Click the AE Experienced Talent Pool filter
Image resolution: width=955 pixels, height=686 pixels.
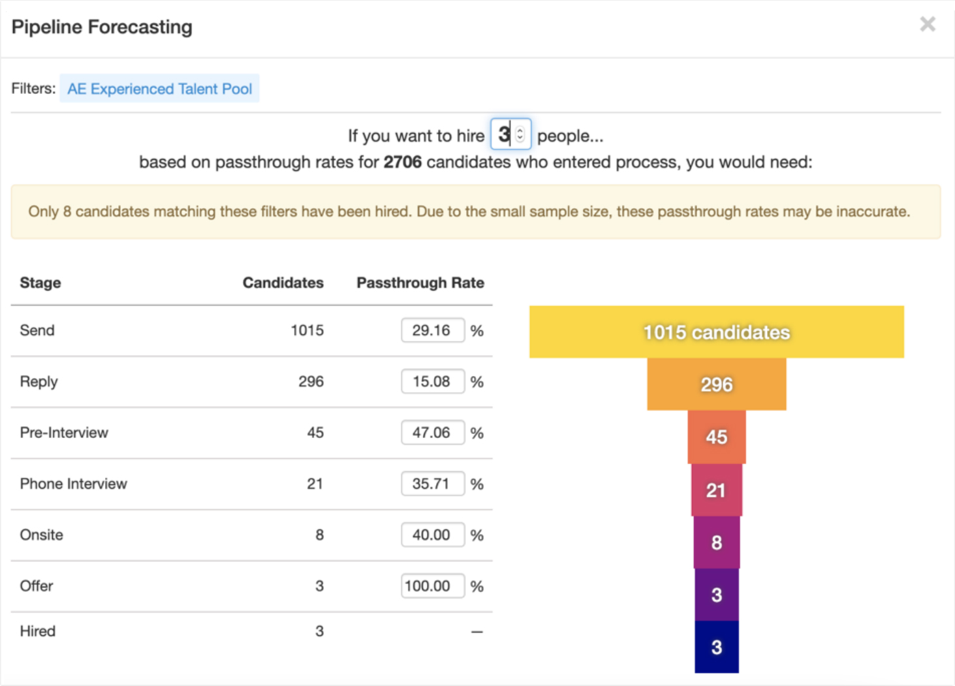[159, 89]
